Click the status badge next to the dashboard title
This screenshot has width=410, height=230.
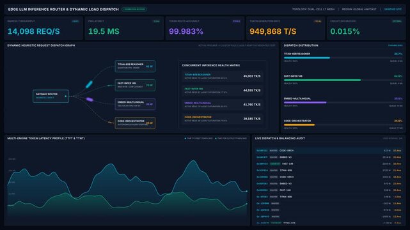pos(134,10)
